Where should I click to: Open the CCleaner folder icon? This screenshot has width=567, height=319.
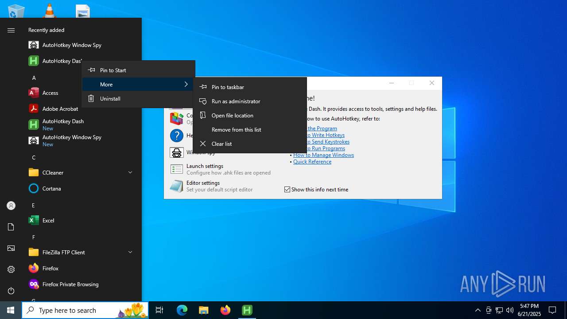click(x=34, y=173)
